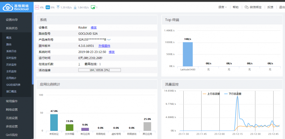Toggle 上行总流量 legend entry
Viewport: 285px width, 139px height.
tap(211, 94)
